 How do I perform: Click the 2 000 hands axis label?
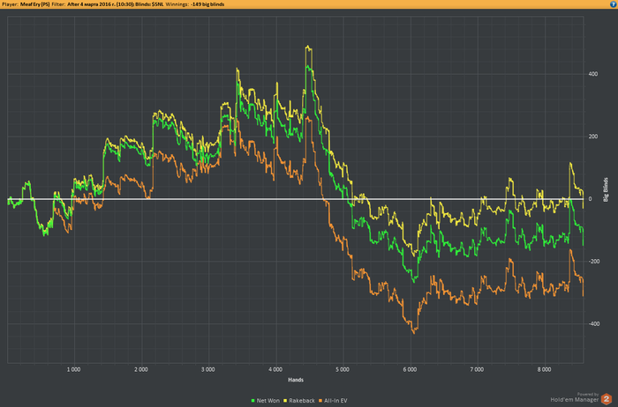141,370
